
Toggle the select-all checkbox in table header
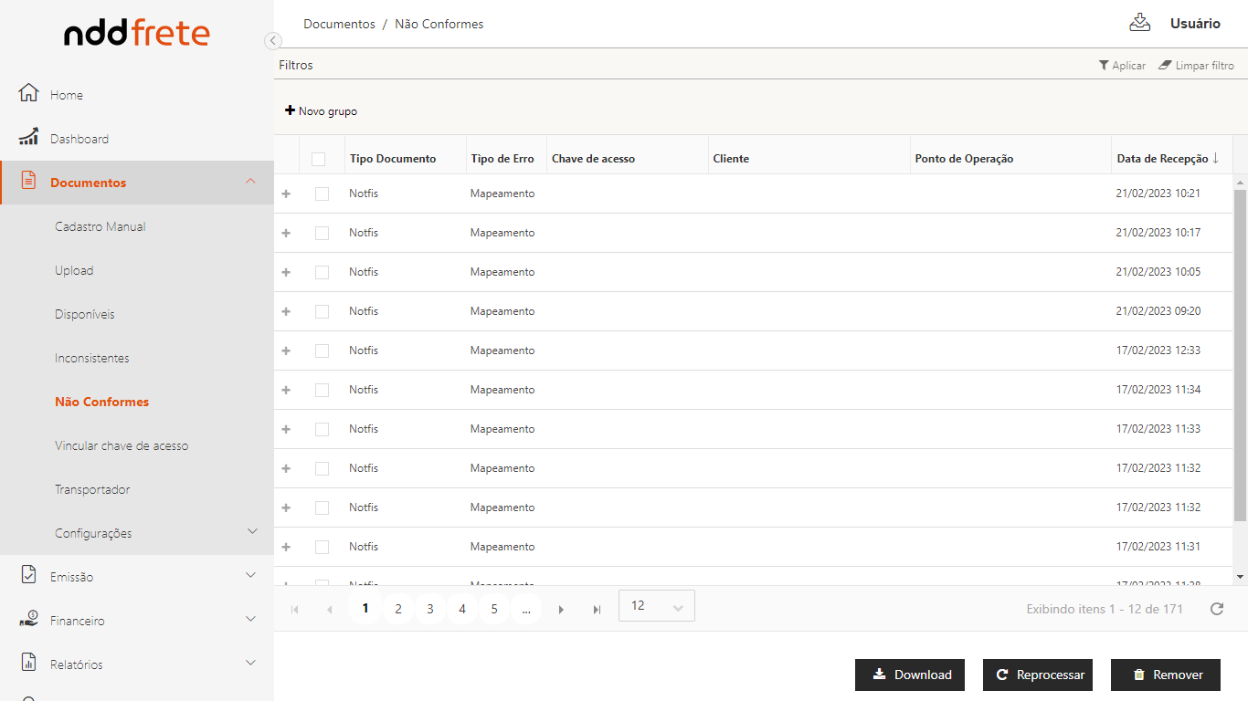[318, 159]
